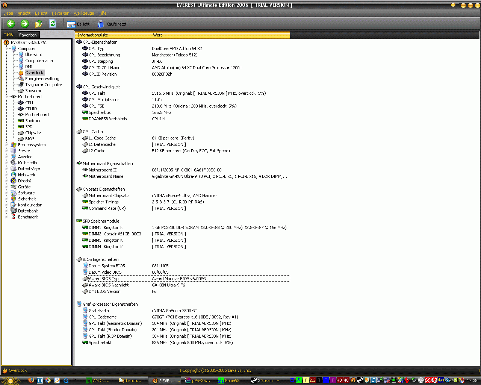Click the Wert column header
Viewport: 481px width, 385px height.
tap(220, 35)
